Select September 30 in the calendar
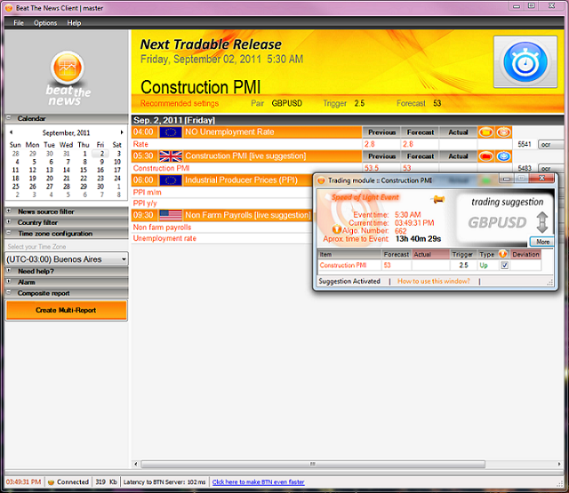 [x=100, y=187]
